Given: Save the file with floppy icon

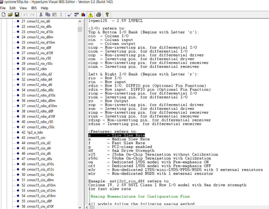Looking at the screenshot, I should (x=17, y=15).
